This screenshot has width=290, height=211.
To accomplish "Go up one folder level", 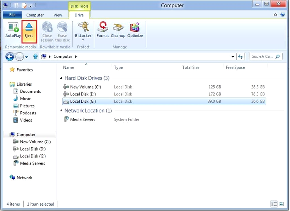I will coord(35,57).
